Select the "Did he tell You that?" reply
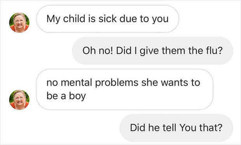Image resolution: width=241 pixels, height=145 pixels. point(176,128)
